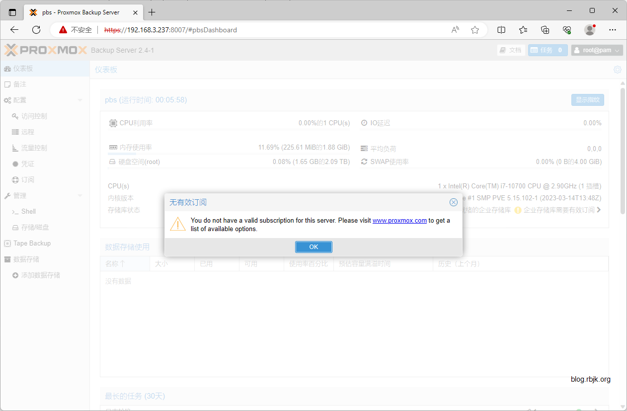Click the browser back arrow
Image resolution: width=627 pixels, height=411 pixels.
tap(14, 30)
